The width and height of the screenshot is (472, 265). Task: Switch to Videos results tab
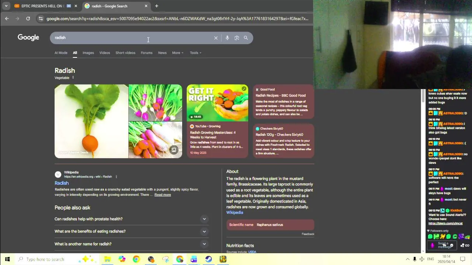pos(105,53)
